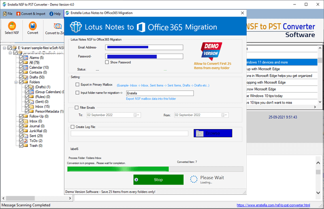Click the (Rules) folder icon
The width and height of the screenshot is (324, 209).
(32, 97)
